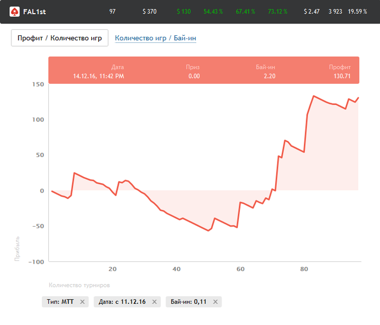This screenshot has height=325, width=380.
Task: Click the 19.59 % value
Action: (357, 11)
